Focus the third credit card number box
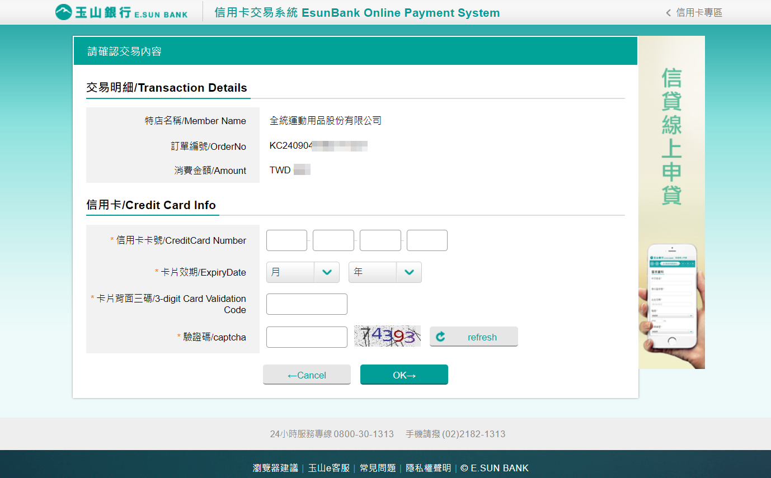 tap(380, 240)
